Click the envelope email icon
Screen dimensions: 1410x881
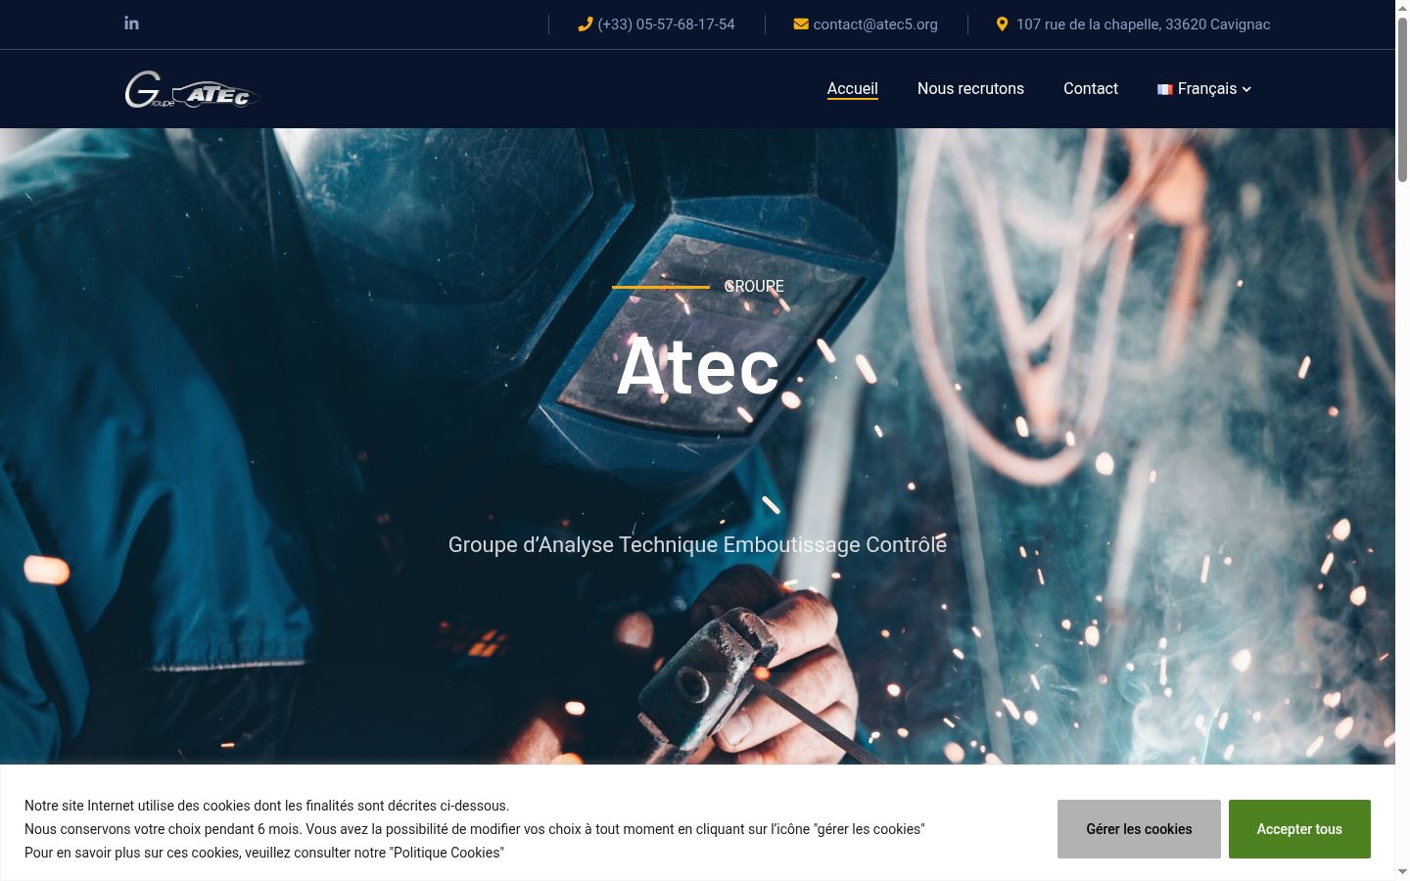(801, 24)
